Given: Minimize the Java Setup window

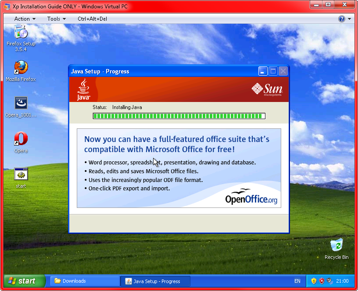Looking at the screenshot, I should point(262,71).
